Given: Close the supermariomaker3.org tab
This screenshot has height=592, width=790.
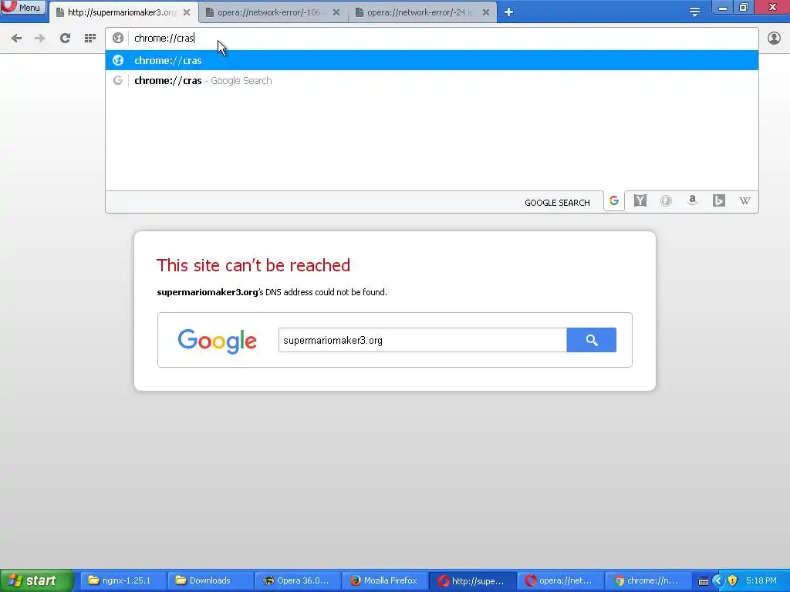Looking at the screenshot, I should click(x=187, y=12).
